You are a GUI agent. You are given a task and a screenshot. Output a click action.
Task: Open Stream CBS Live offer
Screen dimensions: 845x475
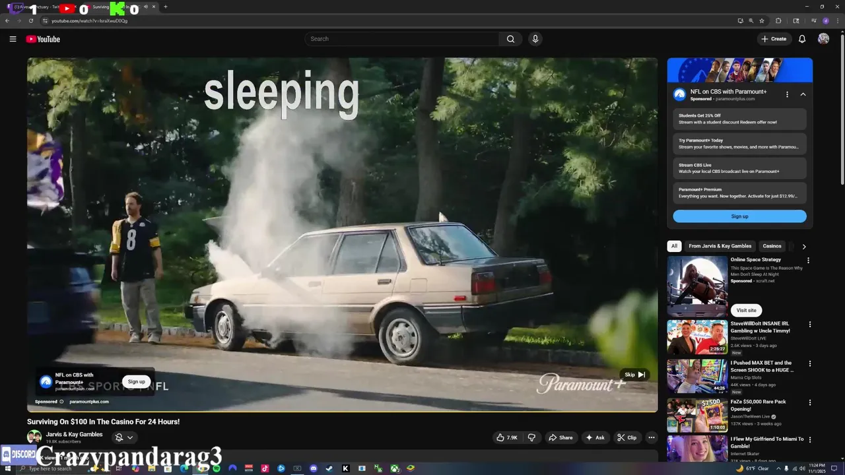[x=739, y=168]
